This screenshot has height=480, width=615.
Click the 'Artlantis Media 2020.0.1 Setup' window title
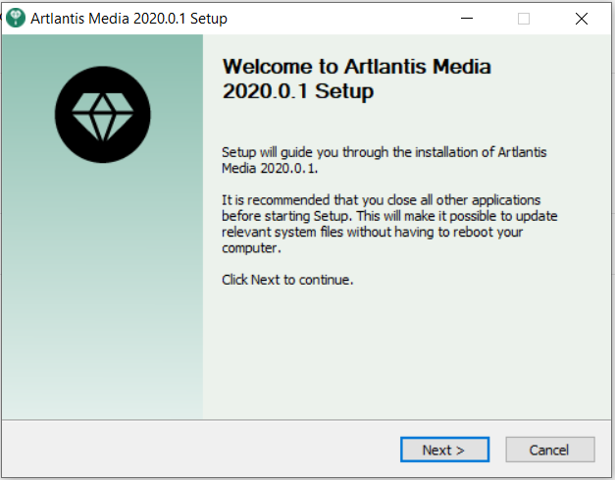tap(129, 19)
